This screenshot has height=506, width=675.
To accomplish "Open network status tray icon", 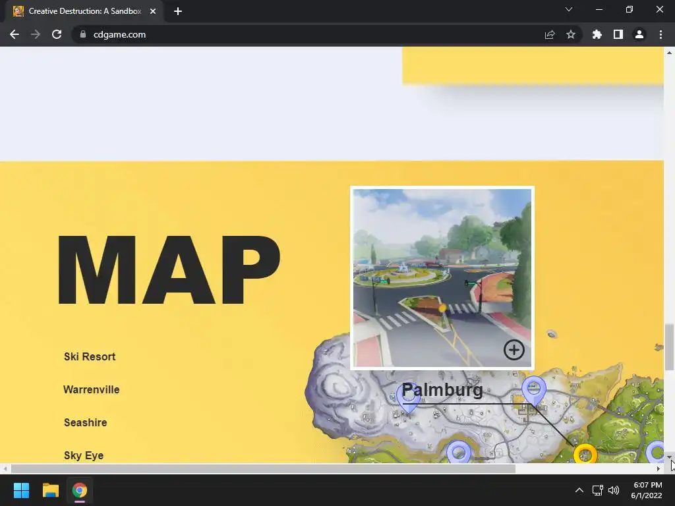I will click(x=597, y=490).
